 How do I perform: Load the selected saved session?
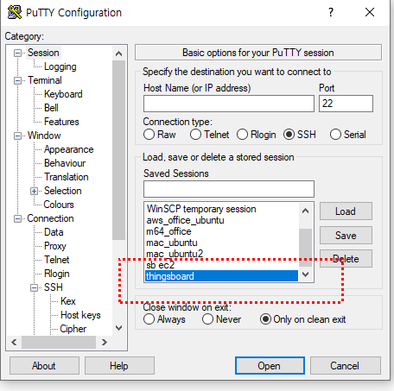(346, 211)
